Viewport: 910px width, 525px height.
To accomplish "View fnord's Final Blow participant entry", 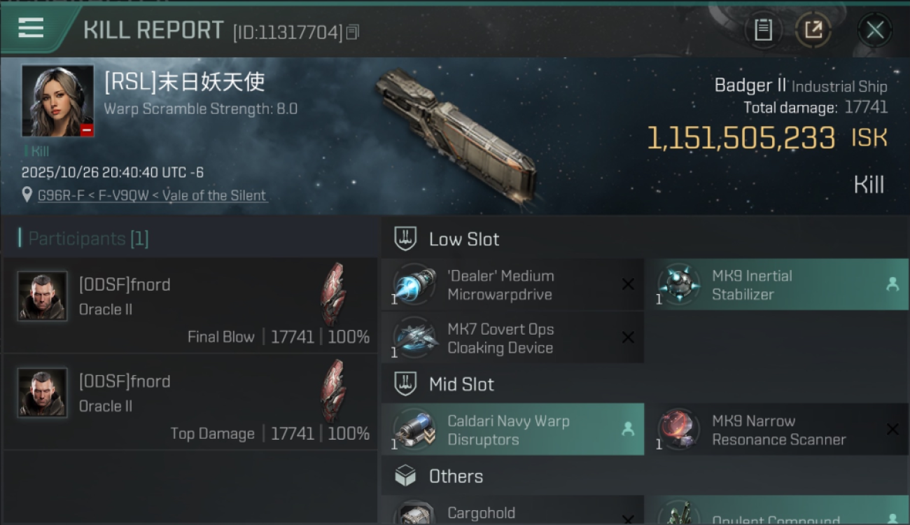I will tap(190, 305).
